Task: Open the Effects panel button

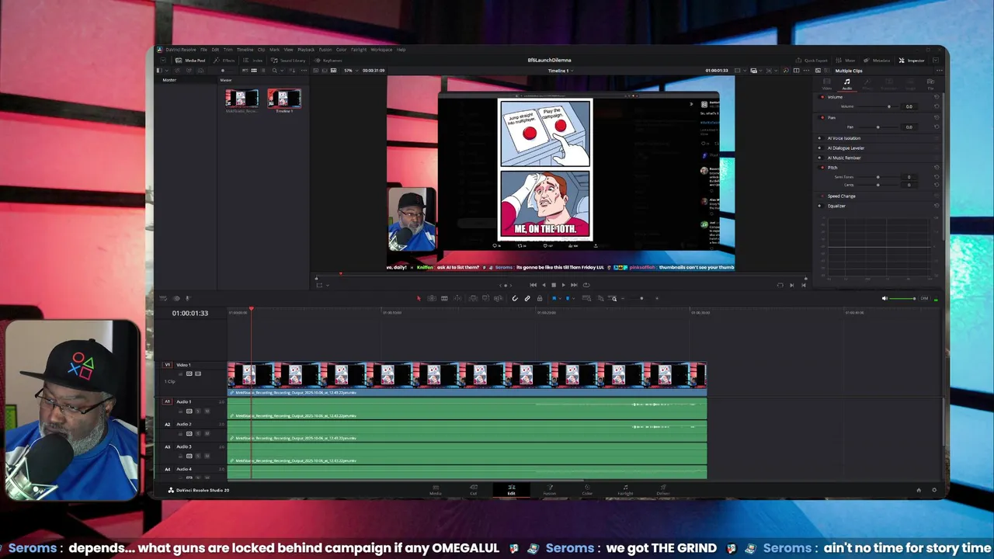Action: click(224, 61)
